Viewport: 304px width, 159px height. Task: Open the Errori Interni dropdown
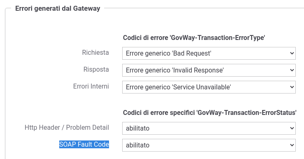click(x=209, y=87)
